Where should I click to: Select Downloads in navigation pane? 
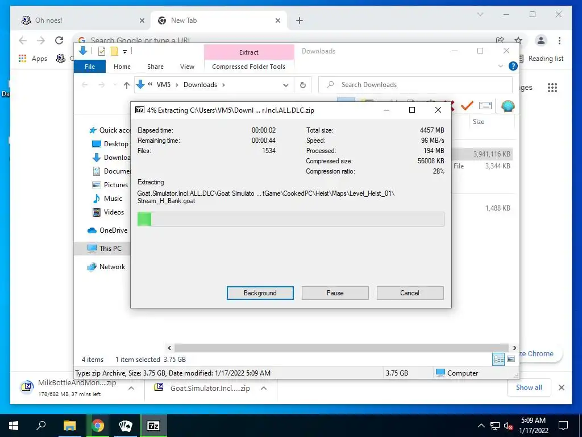111,158
